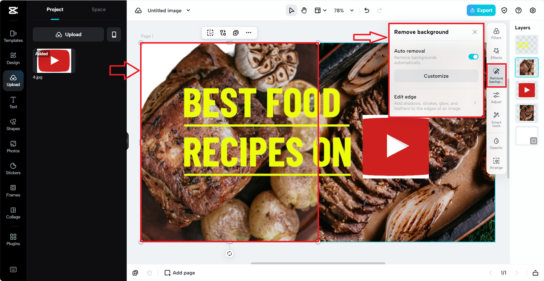Image resolution: width=544 pixels, height=281 pixels.
Task: Open the Effects tool
Action: pyautogui.click(x=496, y=54)
